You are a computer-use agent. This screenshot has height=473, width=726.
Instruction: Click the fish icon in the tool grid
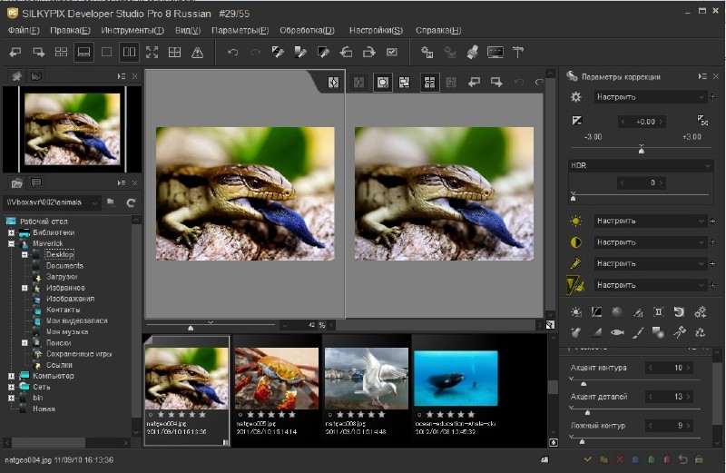(617, 332)
